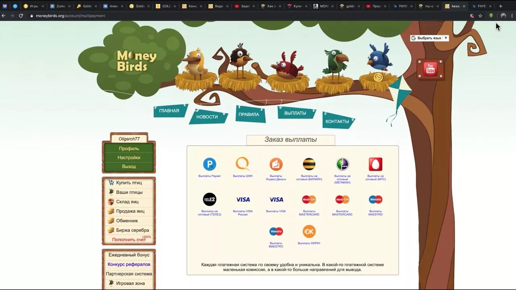Pick the Билайн mobile payout icon
516x290 pixels.
309,164
